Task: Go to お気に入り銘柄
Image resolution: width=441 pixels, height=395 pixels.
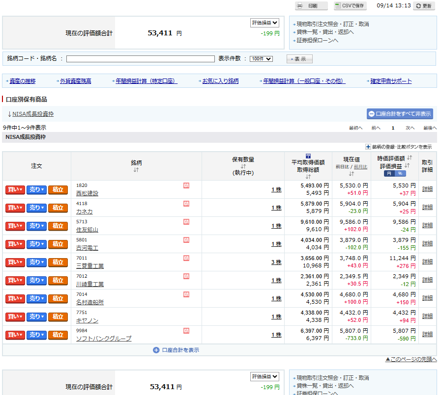Action: click(220, 81)
